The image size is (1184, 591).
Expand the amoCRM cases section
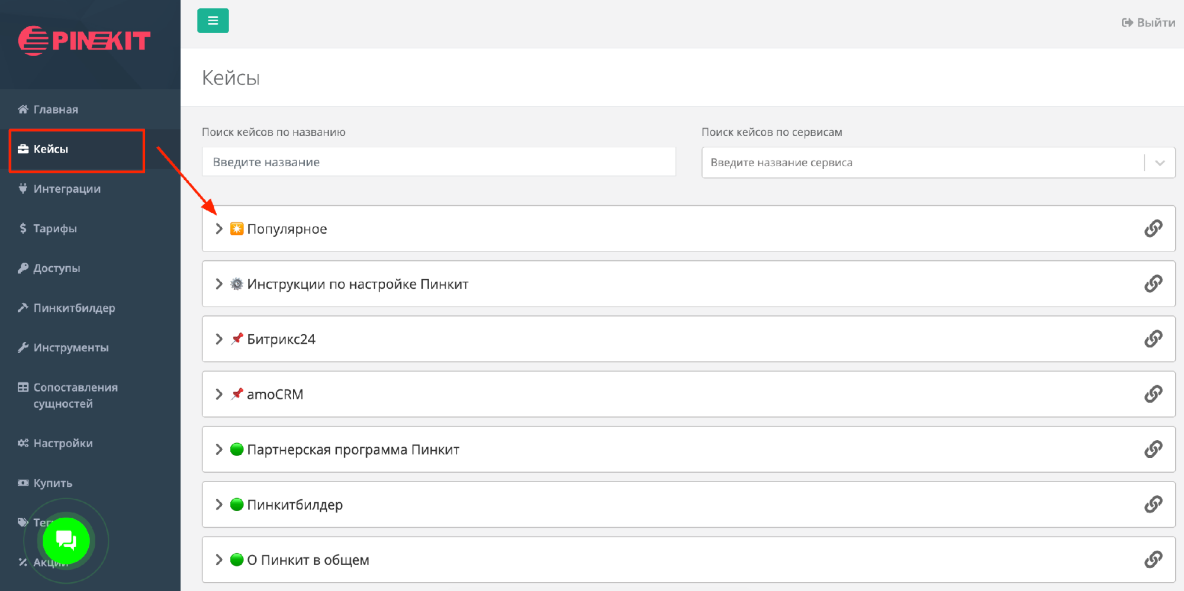(x=219, y=394)
